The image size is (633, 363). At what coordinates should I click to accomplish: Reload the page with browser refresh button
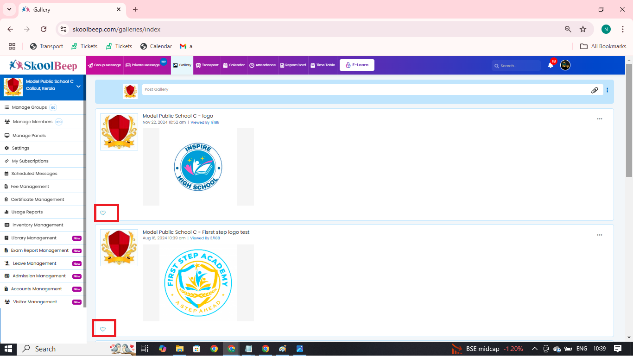click(x=44, y=29)
